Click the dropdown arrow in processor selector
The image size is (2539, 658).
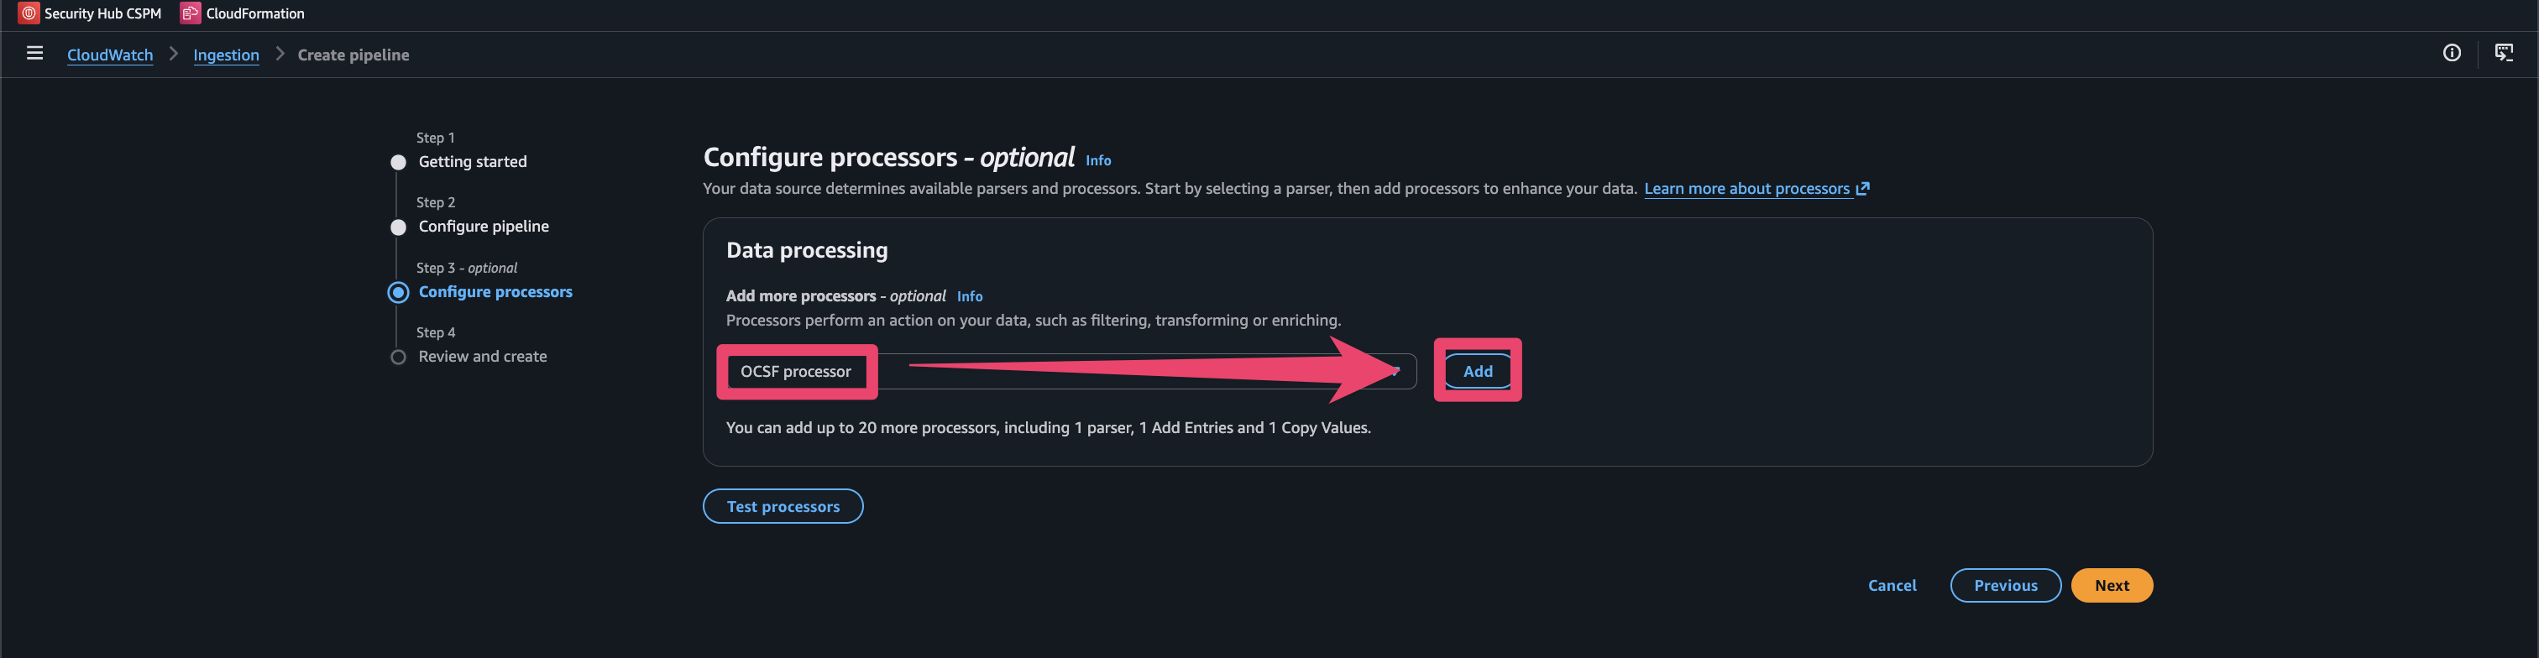tap(1395, 371)
